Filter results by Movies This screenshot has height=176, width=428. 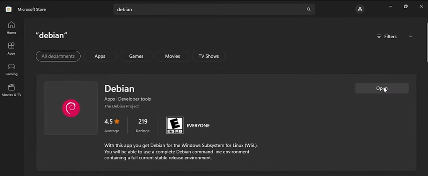pyautogui.click(x=172, y=56)
